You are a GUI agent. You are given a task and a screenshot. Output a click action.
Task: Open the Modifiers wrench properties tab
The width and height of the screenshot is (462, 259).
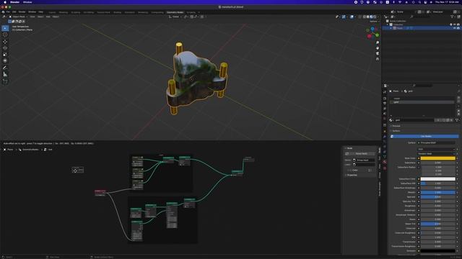pos(385,137)
